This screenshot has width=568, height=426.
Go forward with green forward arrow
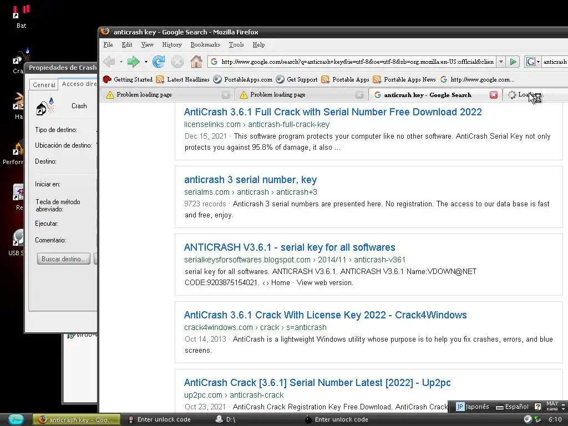[133, 62]
